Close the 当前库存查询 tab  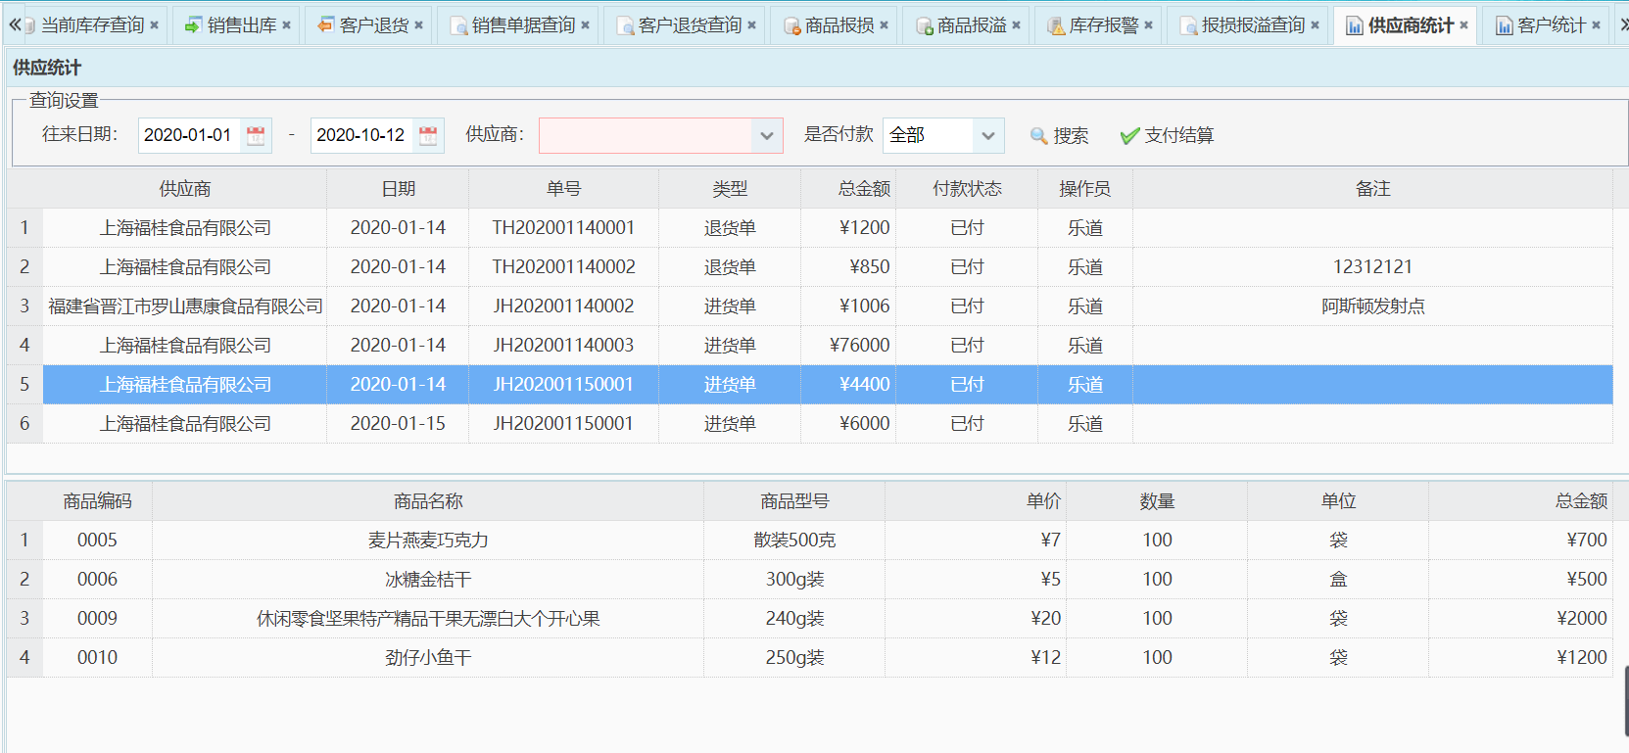pyautogui.click(x=154, y=25)
